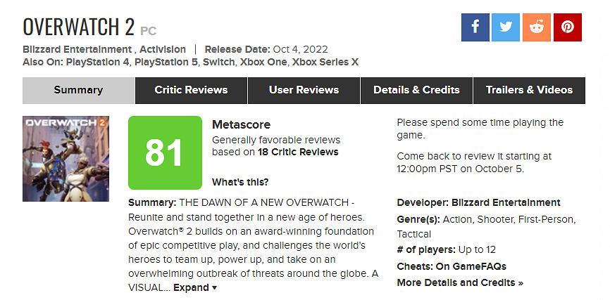Screen dimensions: 610x300
Task: Share the page on Facebook
Action: 475,27
